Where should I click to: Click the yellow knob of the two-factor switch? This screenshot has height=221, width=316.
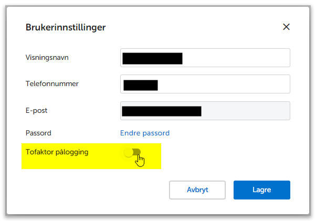tap(128, 152)
